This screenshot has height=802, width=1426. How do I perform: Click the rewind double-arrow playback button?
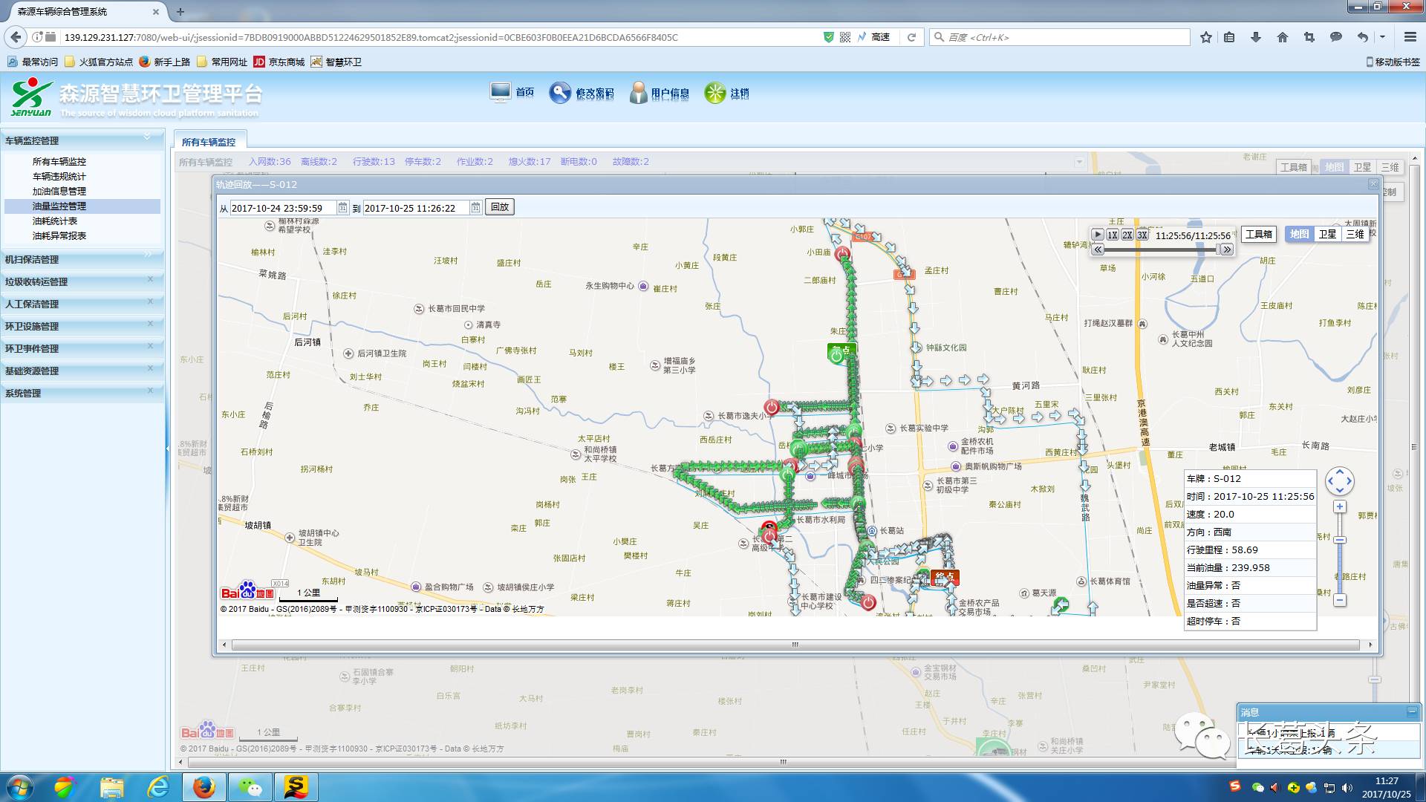[1098, 250]
